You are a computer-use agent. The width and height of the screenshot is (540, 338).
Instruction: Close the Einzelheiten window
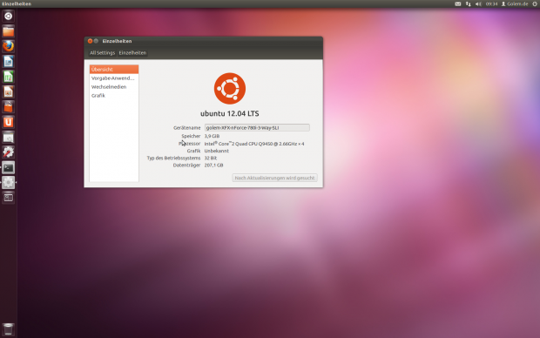(x=90, y=41)
